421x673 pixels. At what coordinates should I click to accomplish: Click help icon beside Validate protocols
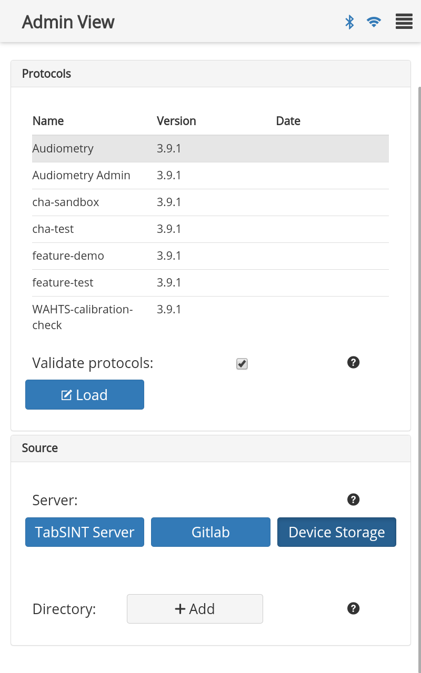(353, 362)
